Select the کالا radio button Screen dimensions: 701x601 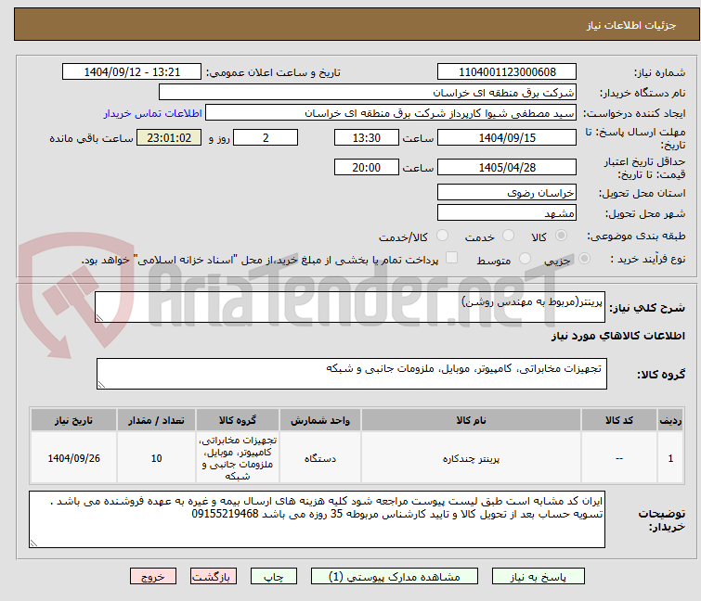click(x=561, y=236)
